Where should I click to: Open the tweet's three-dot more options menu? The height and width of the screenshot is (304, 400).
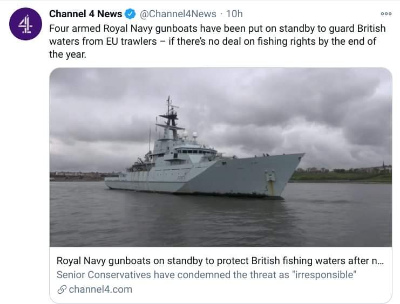[x=385, y=14]
